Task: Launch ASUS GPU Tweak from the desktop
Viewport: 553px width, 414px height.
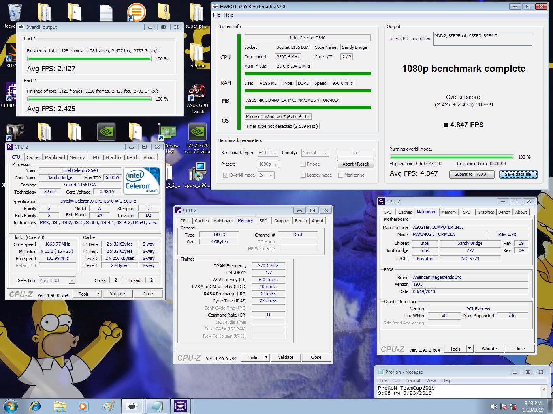Action: [x=197, y=99]
